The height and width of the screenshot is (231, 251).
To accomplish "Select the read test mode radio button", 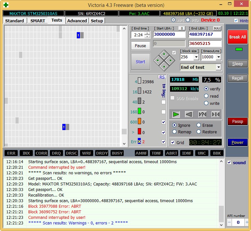I will [x=206, y=96].
